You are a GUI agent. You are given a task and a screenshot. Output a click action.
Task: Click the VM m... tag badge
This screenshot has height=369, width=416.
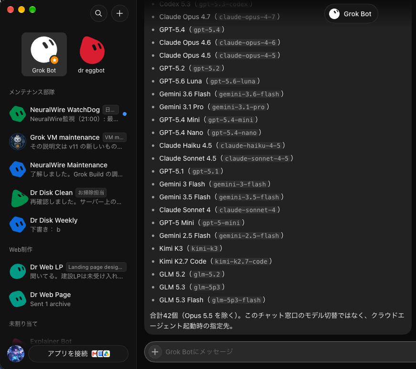(114, 137)
